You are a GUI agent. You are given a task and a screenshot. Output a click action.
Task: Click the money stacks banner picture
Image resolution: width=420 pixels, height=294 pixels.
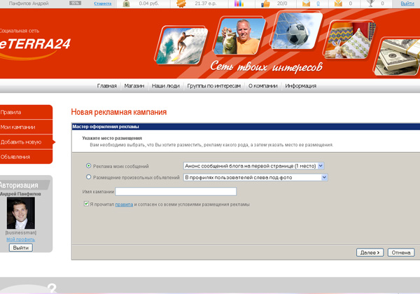[x=397, y=57]
